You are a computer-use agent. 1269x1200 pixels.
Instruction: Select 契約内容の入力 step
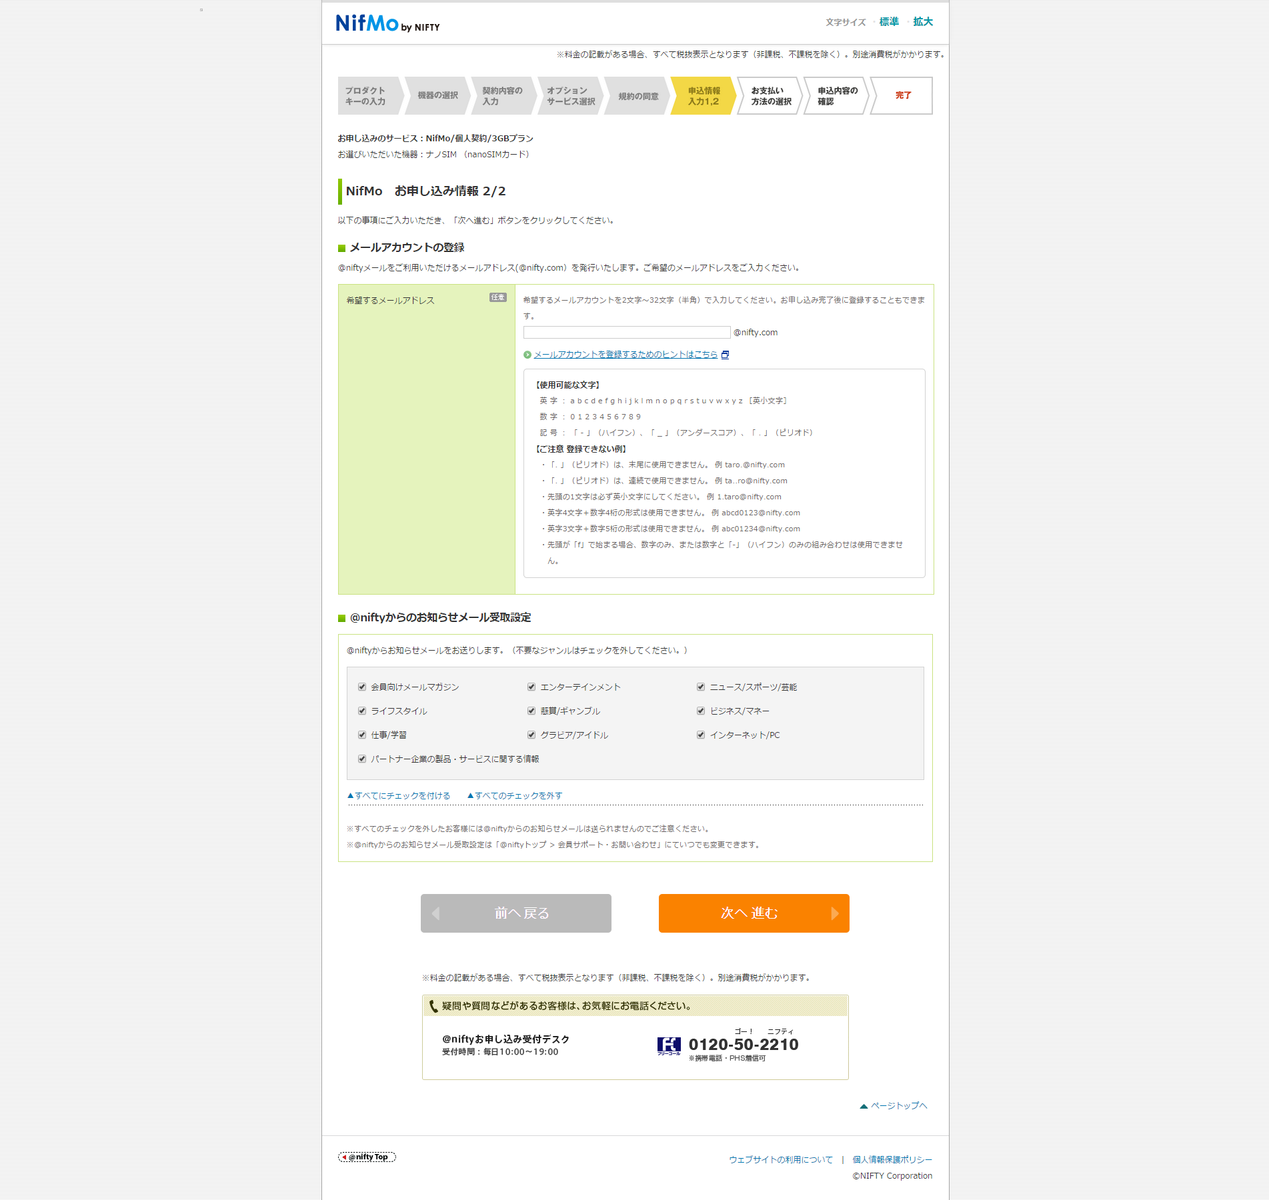point(503,96)
